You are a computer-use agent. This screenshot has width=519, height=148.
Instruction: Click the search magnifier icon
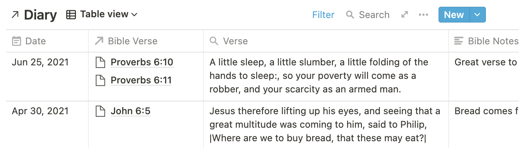point(350,15)
